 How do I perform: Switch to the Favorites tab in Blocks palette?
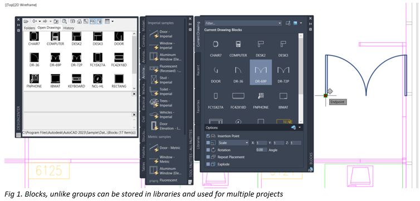pyautogui.click(x=198, y=106)
